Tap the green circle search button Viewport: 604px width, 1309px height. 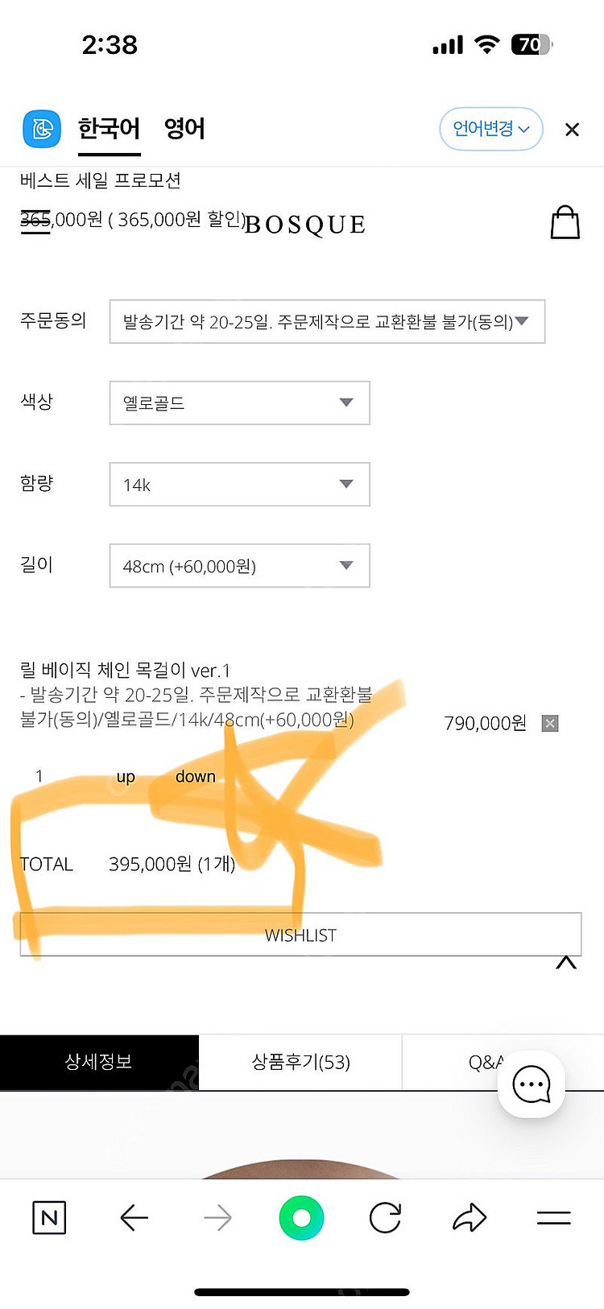pyautogui.click(x=301, y=1217)
